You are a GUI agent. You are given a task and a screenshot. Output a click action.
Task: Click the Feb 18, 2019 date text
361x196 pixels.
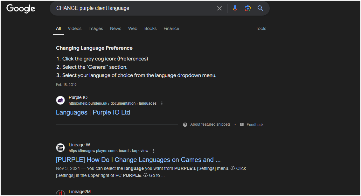pos(66,85)
